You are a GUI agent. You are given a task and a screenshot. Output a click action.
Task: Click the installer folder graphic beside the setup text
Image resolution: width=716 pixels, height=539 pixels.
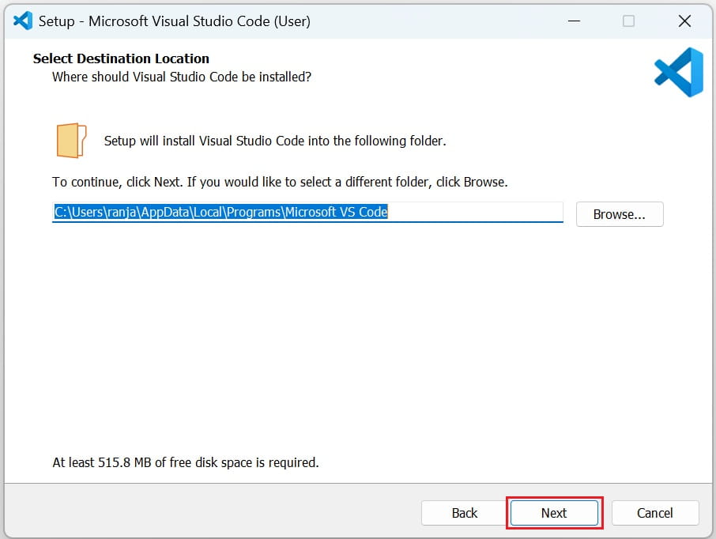click(x=70, y=140)
